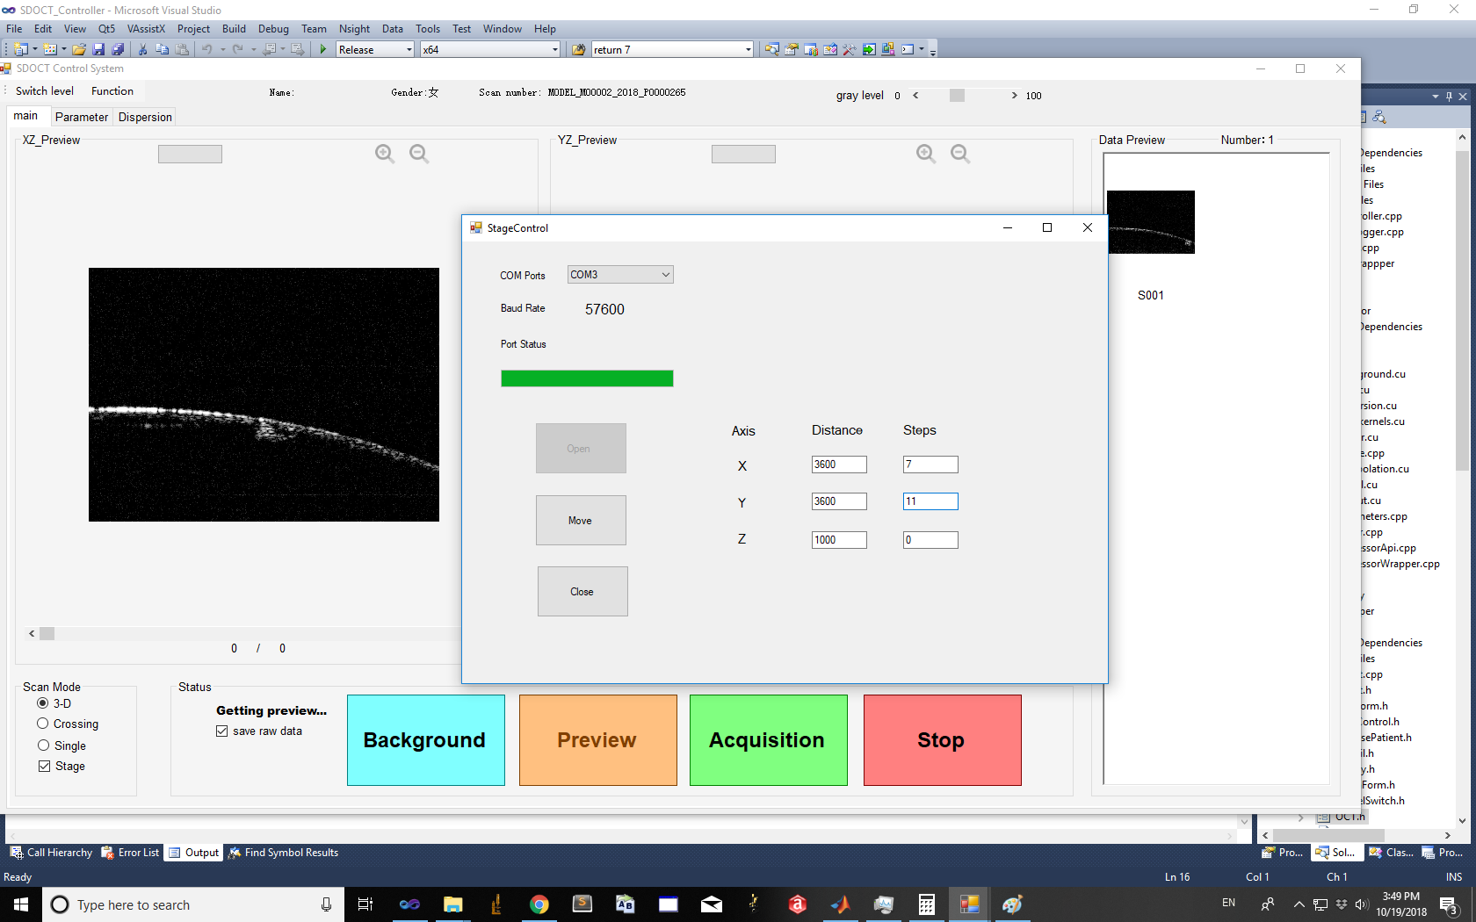The width and height of the screenshot is (1476, 922).
Task: Click the X axis Distance input field
Action: coord(838,465)
